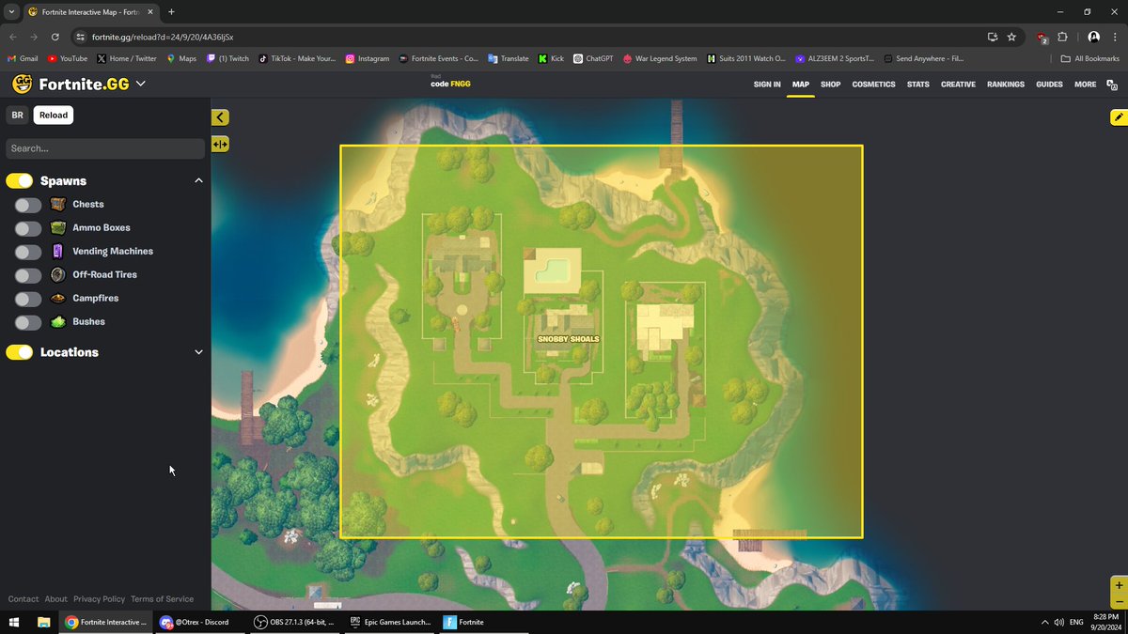Click the Bushes icon
The height and width of the screenshot is (634, 1128).
58,321
